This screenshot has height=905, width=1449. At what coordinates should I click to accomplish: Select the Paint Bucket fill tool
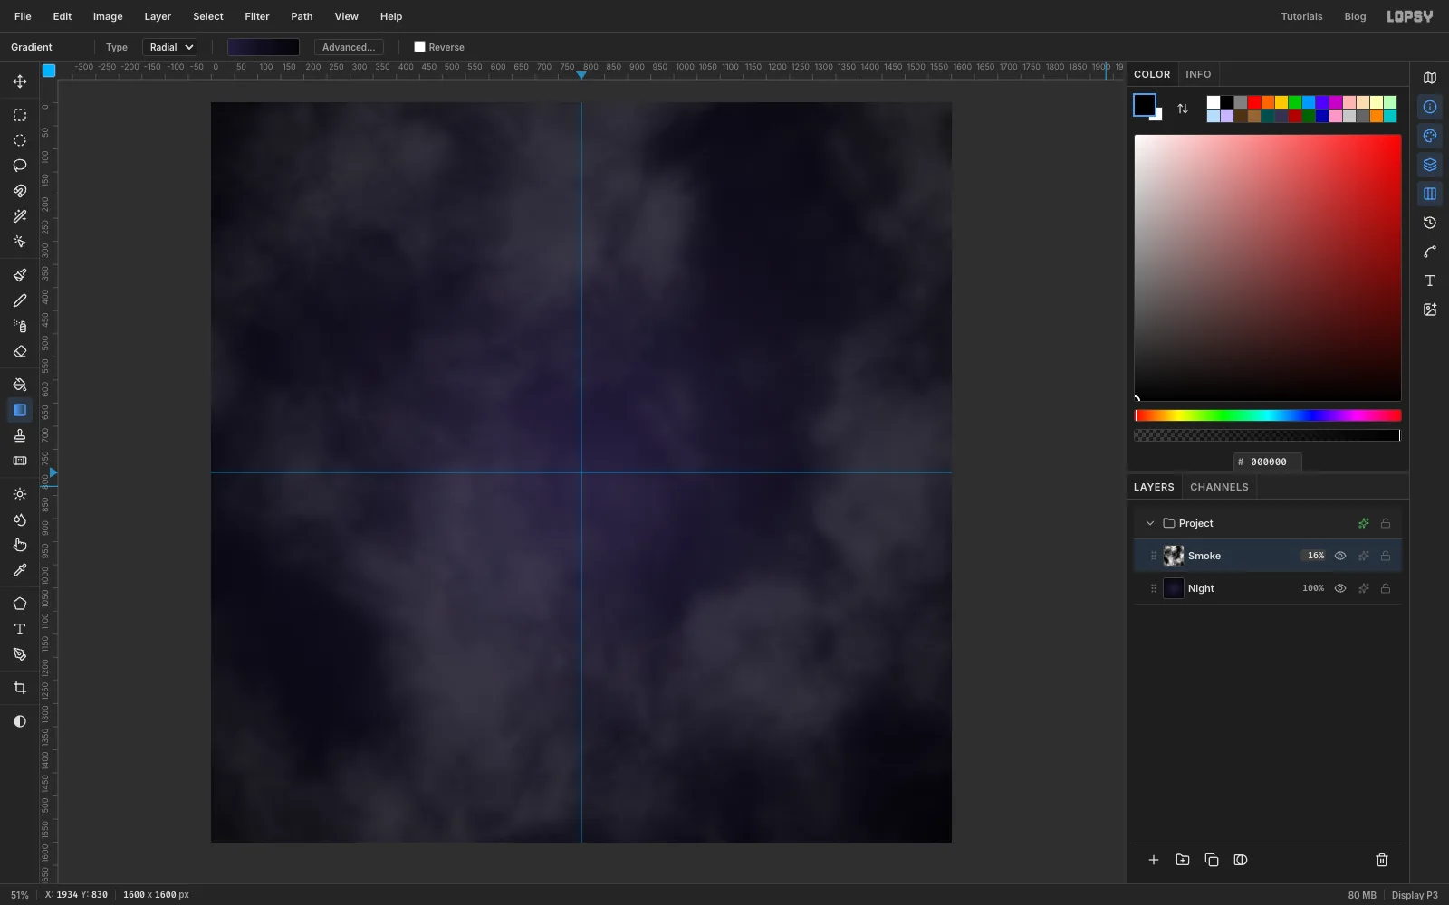click(x=20, y=385)
